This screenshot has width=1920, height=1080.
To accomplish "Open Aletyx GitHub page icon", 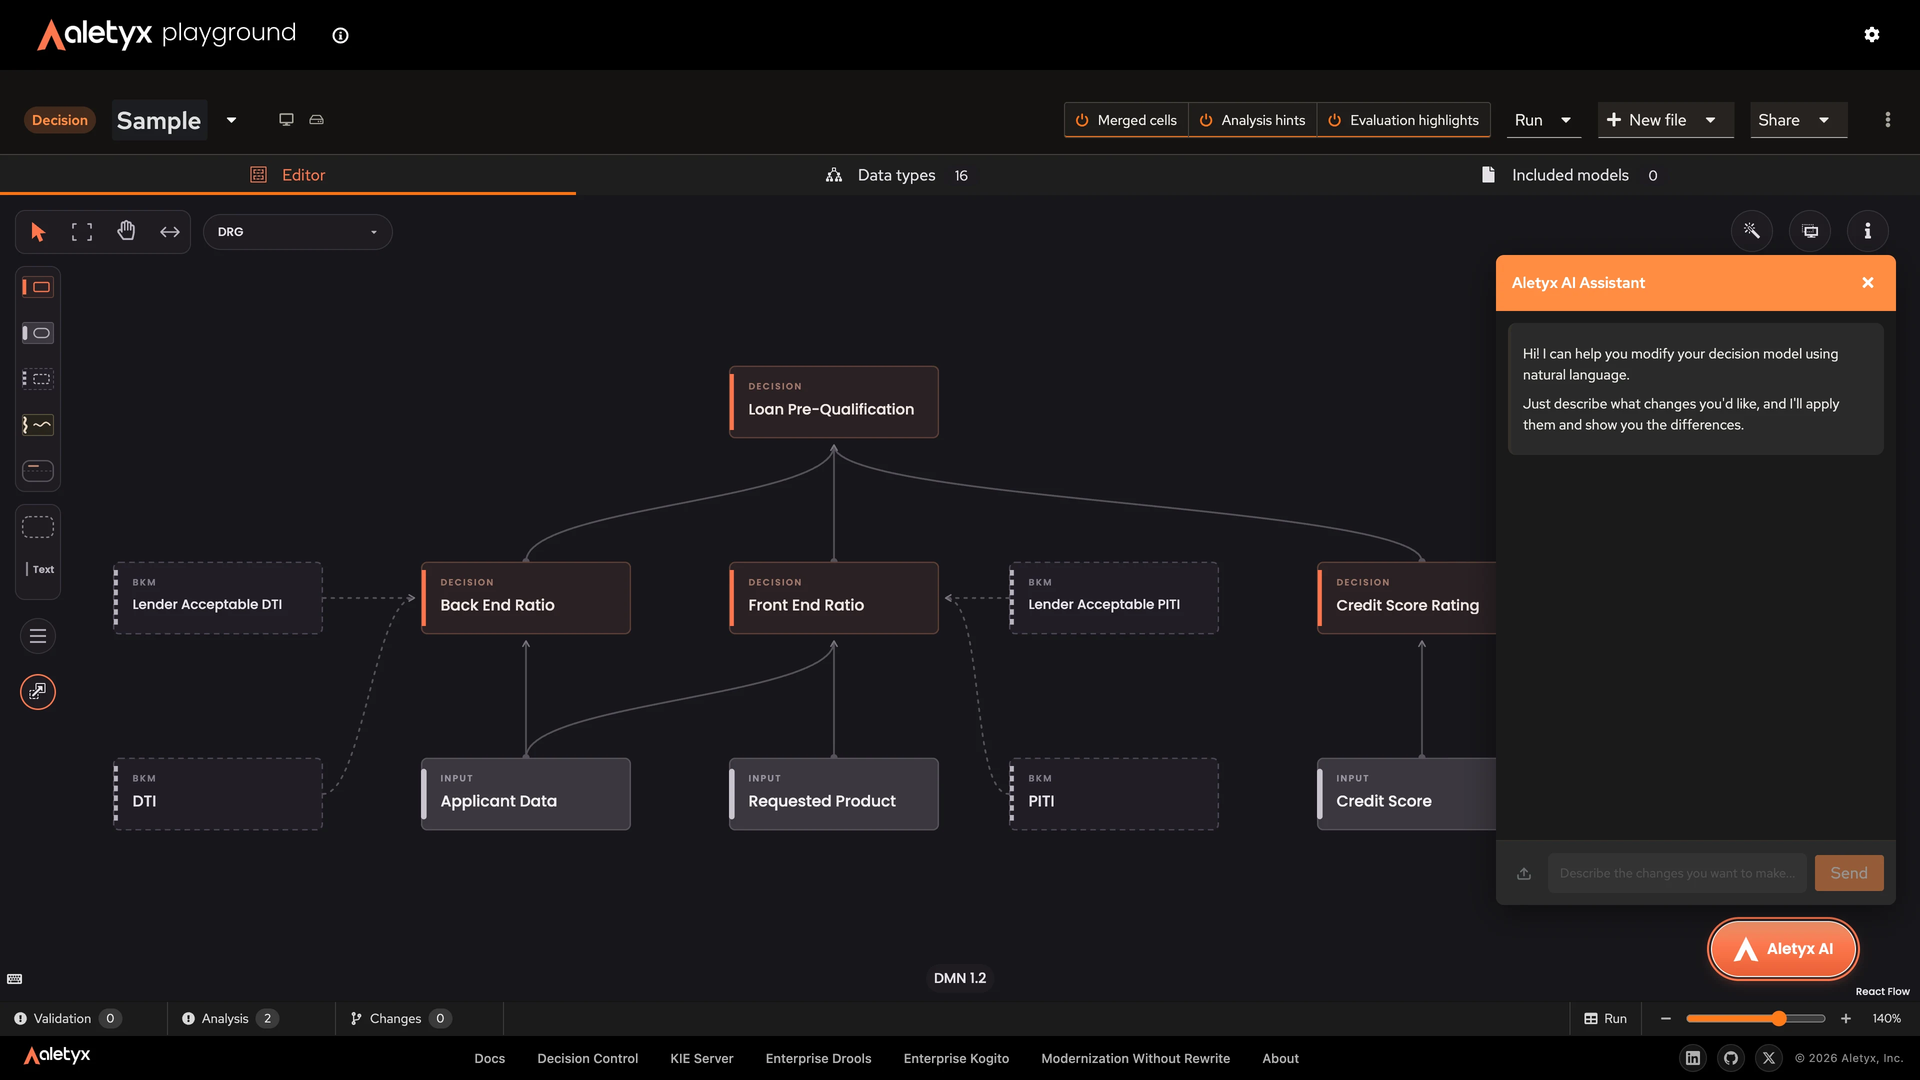I will [x=1730, y=1057].
